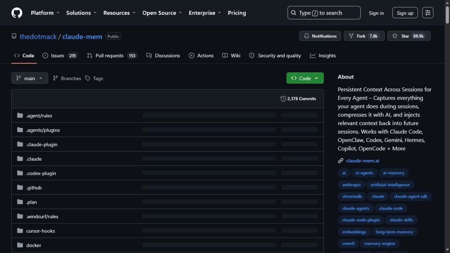This screenshot has height=253, width=450.
Task: Switch to the Pull requests tab
Action: click(112, 55)
